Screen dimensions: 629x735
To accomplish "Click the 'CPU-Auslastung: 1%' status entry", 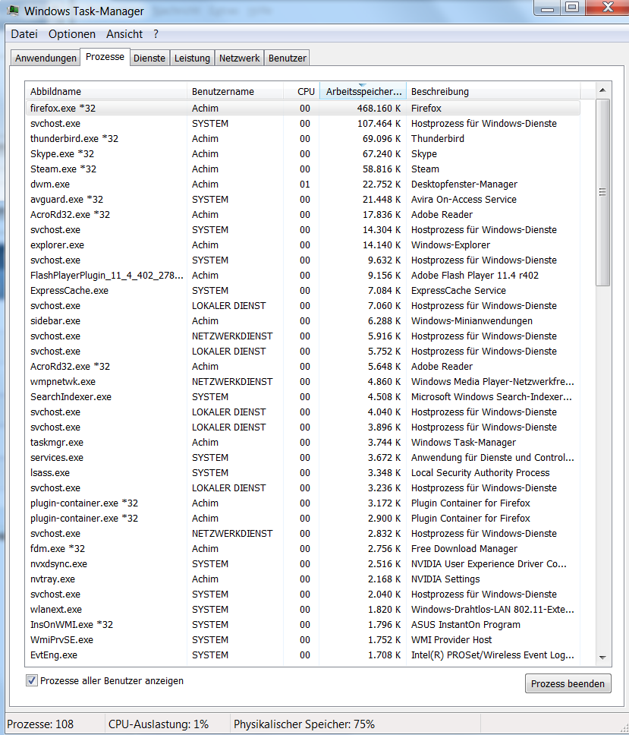I will [159, 724].
